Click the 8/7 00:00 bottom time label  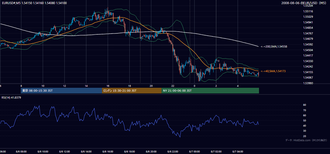pyautogui.click(x=194, y=152)
